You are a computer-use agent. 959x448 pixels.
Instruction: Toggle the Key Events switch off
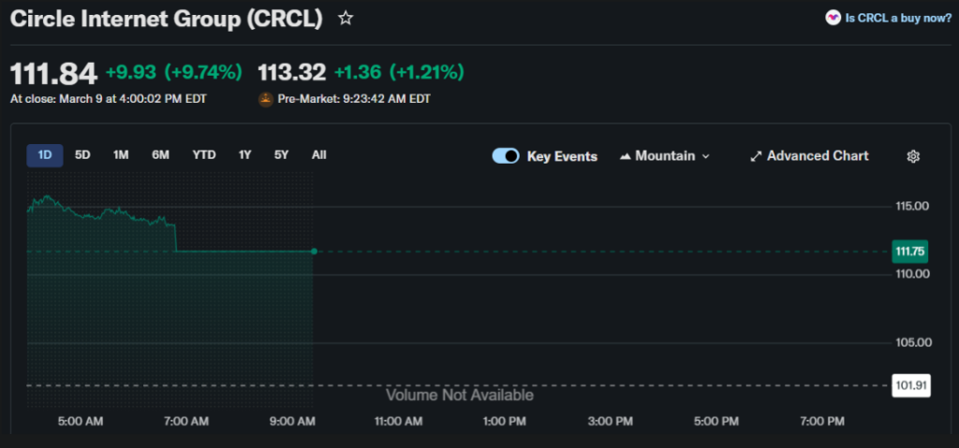point(506,156)
